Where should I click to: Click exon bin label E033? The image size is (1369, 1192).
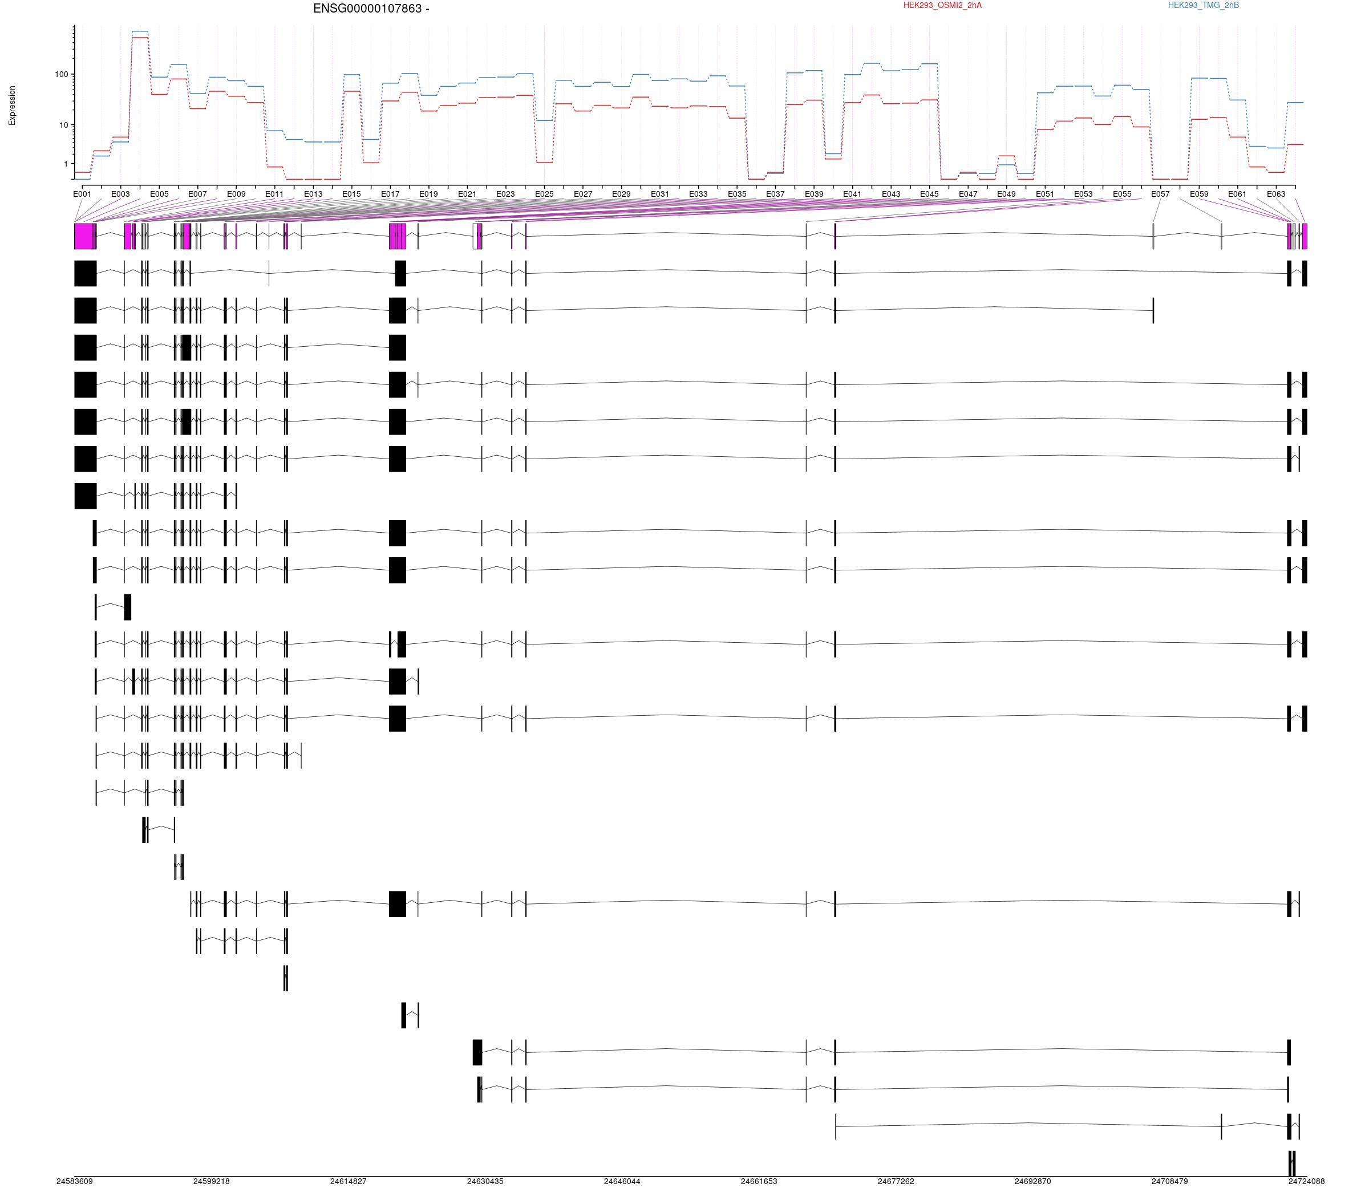(x=698, y=194)
